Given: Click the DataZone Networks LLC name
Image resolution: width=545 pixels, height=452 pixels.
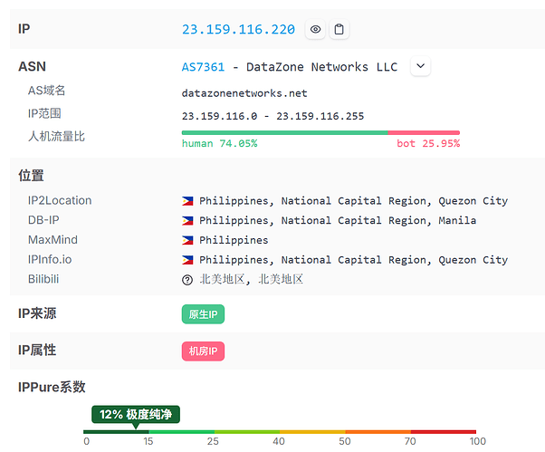Looking at the screenshot, I should click(x=322, y=67).
